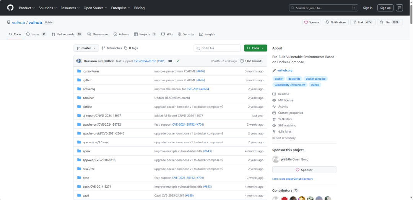Click ReaJason avatar in commit bar

pyautogui.click(x=78, y=61)
